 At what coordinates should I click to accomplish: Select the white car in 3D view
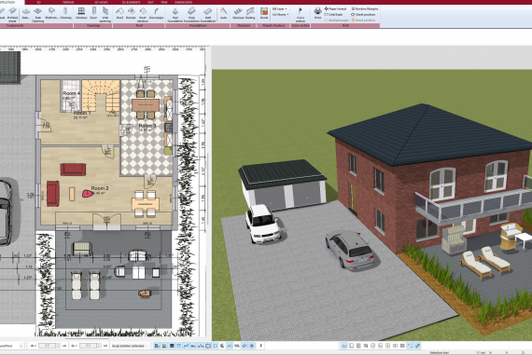pos(263,224)
